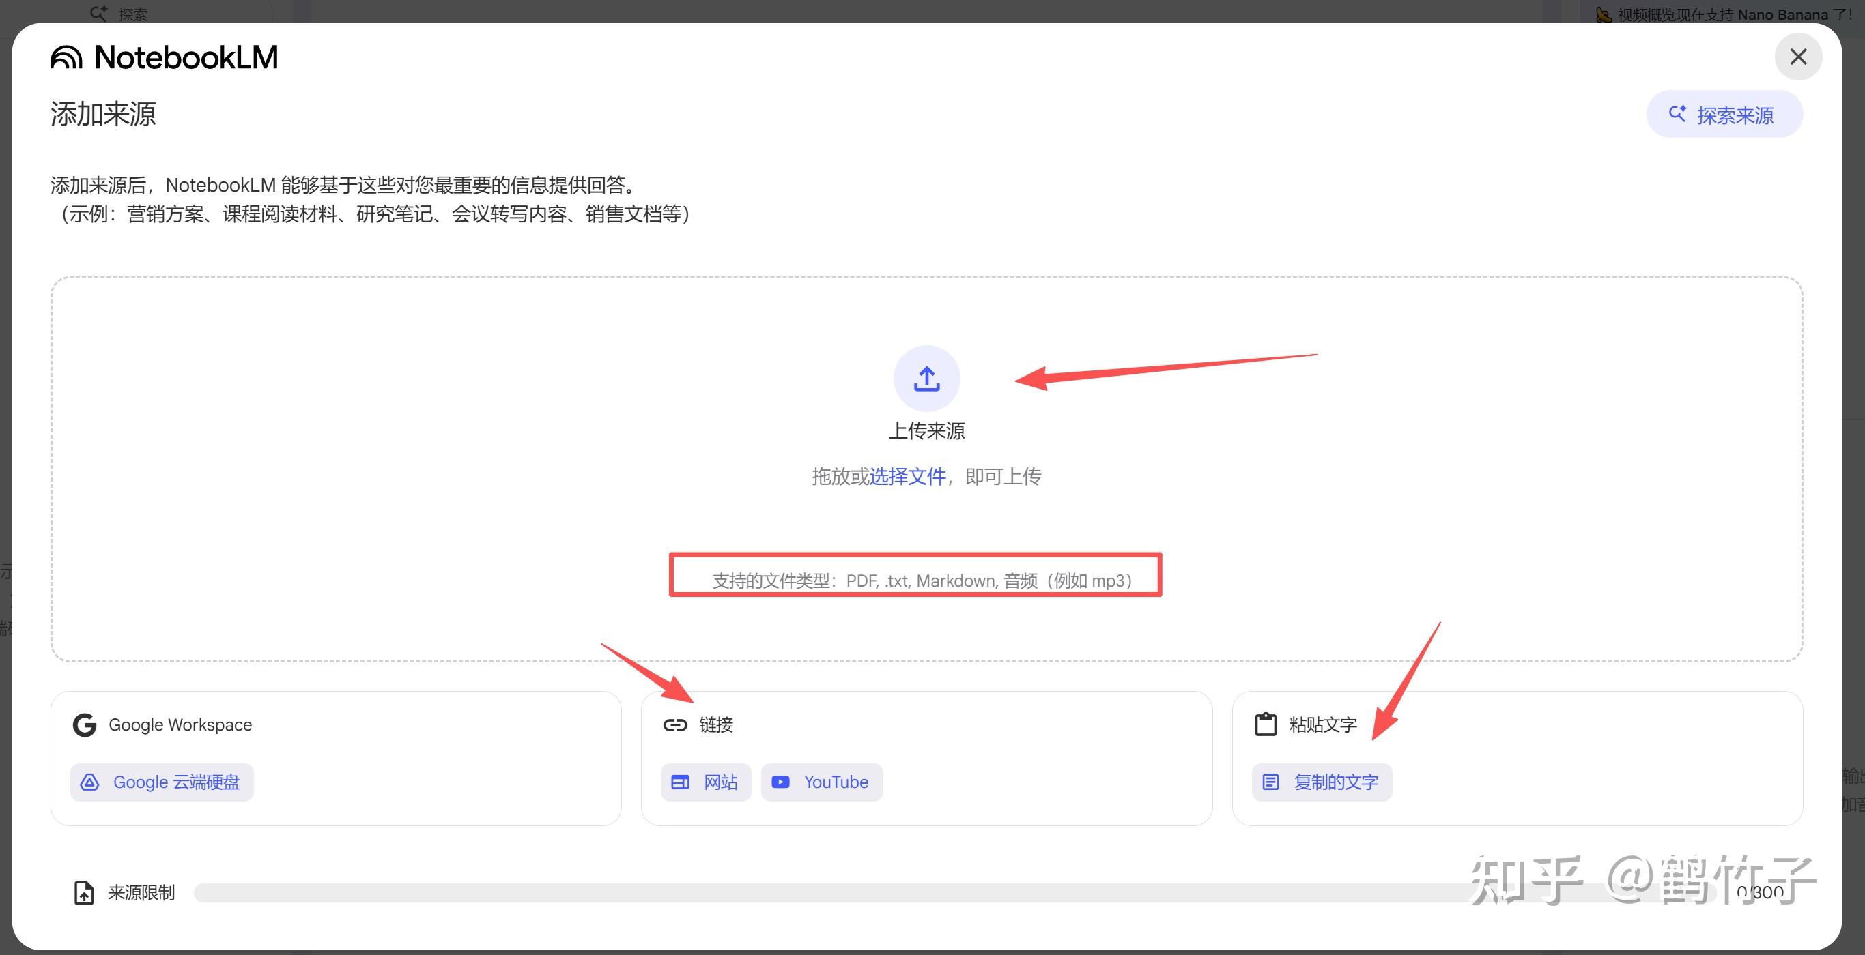Image resolution: width=1865 pixels, height=955 pixels.
Task: Click the Nano Banana announcement banner
Action: pyautogui.click(x=1723, y=14)
